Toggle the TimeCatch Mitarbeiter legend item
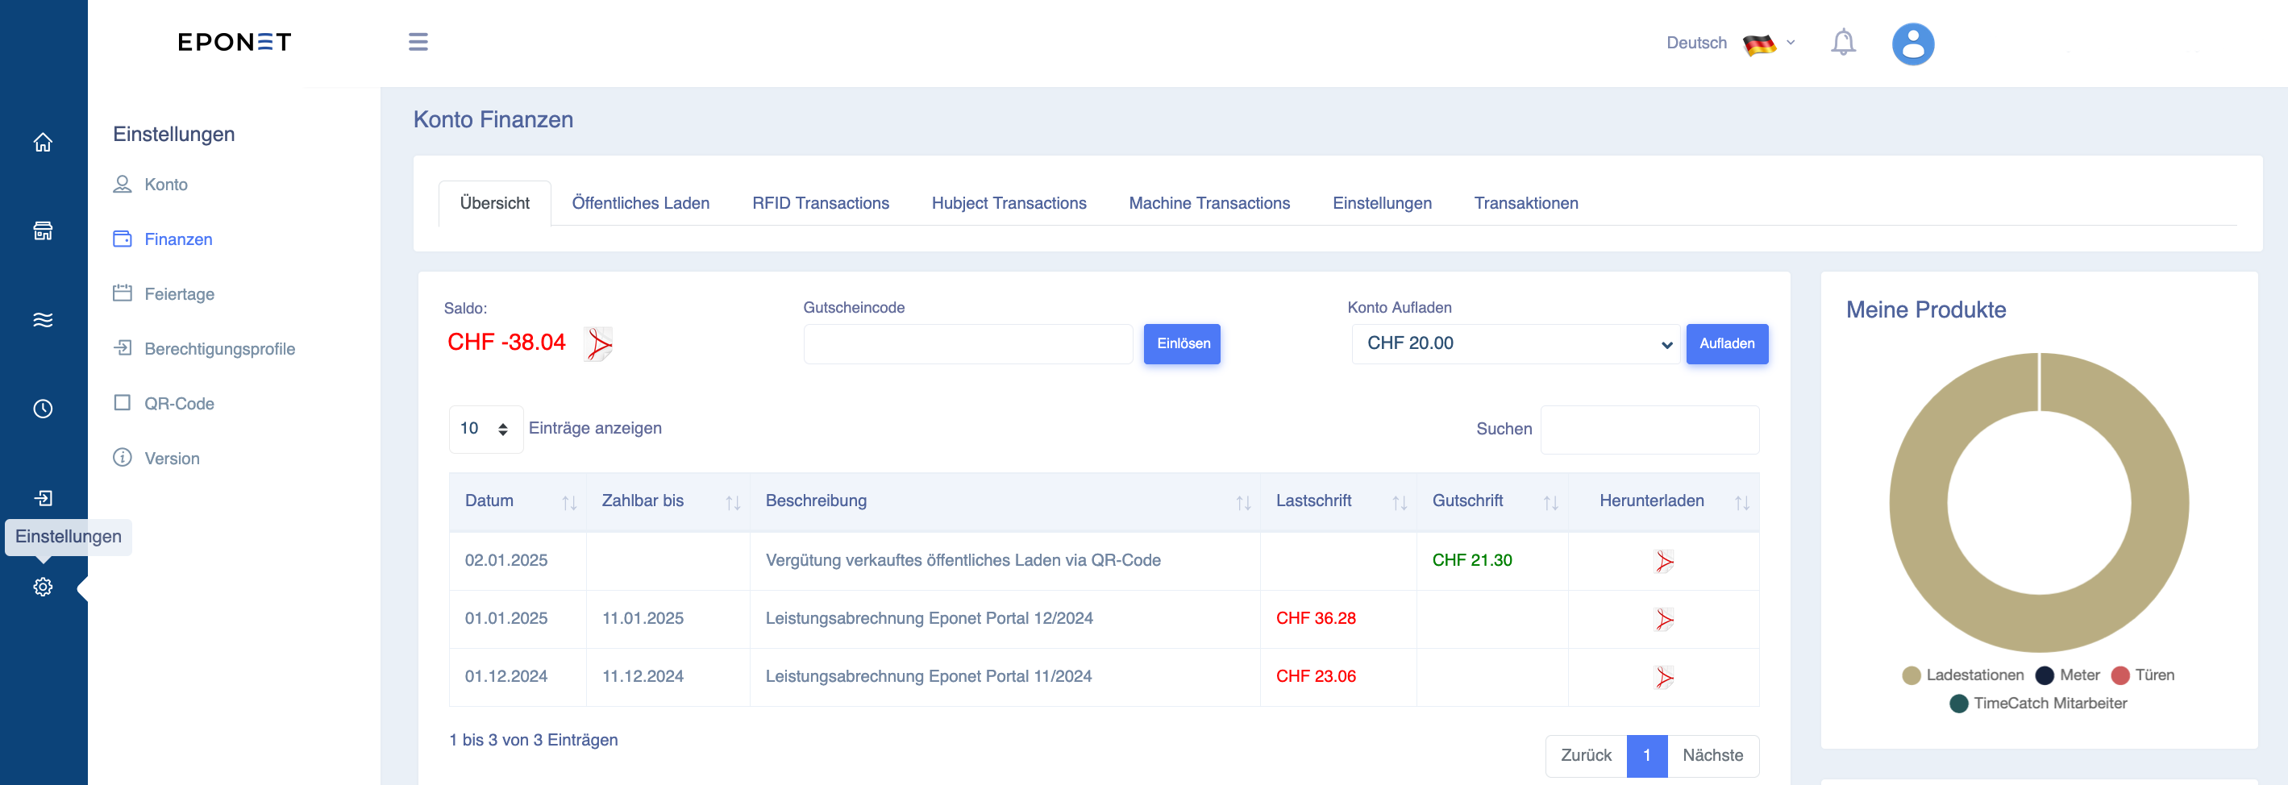The height and width of the screenshot is (785, 2288). [2037, 704]
